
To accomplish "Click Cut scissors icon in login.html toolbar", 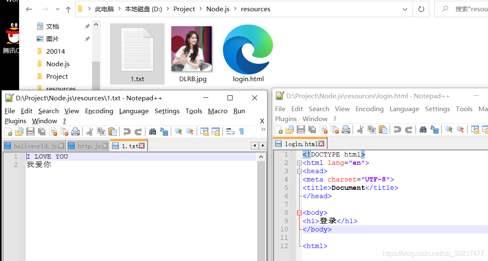I will click(x=360, y=129).
